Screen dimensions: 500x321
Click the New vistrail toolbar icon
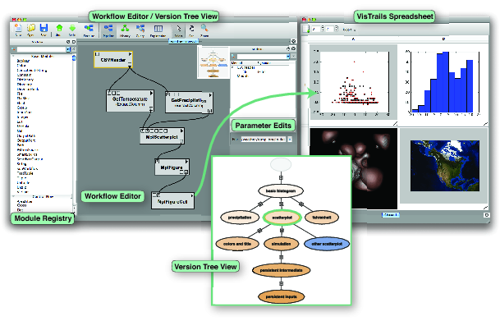coord(18,30)
